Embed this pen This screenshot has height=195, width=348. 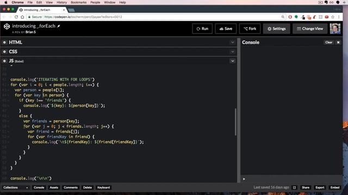[335, 187]
